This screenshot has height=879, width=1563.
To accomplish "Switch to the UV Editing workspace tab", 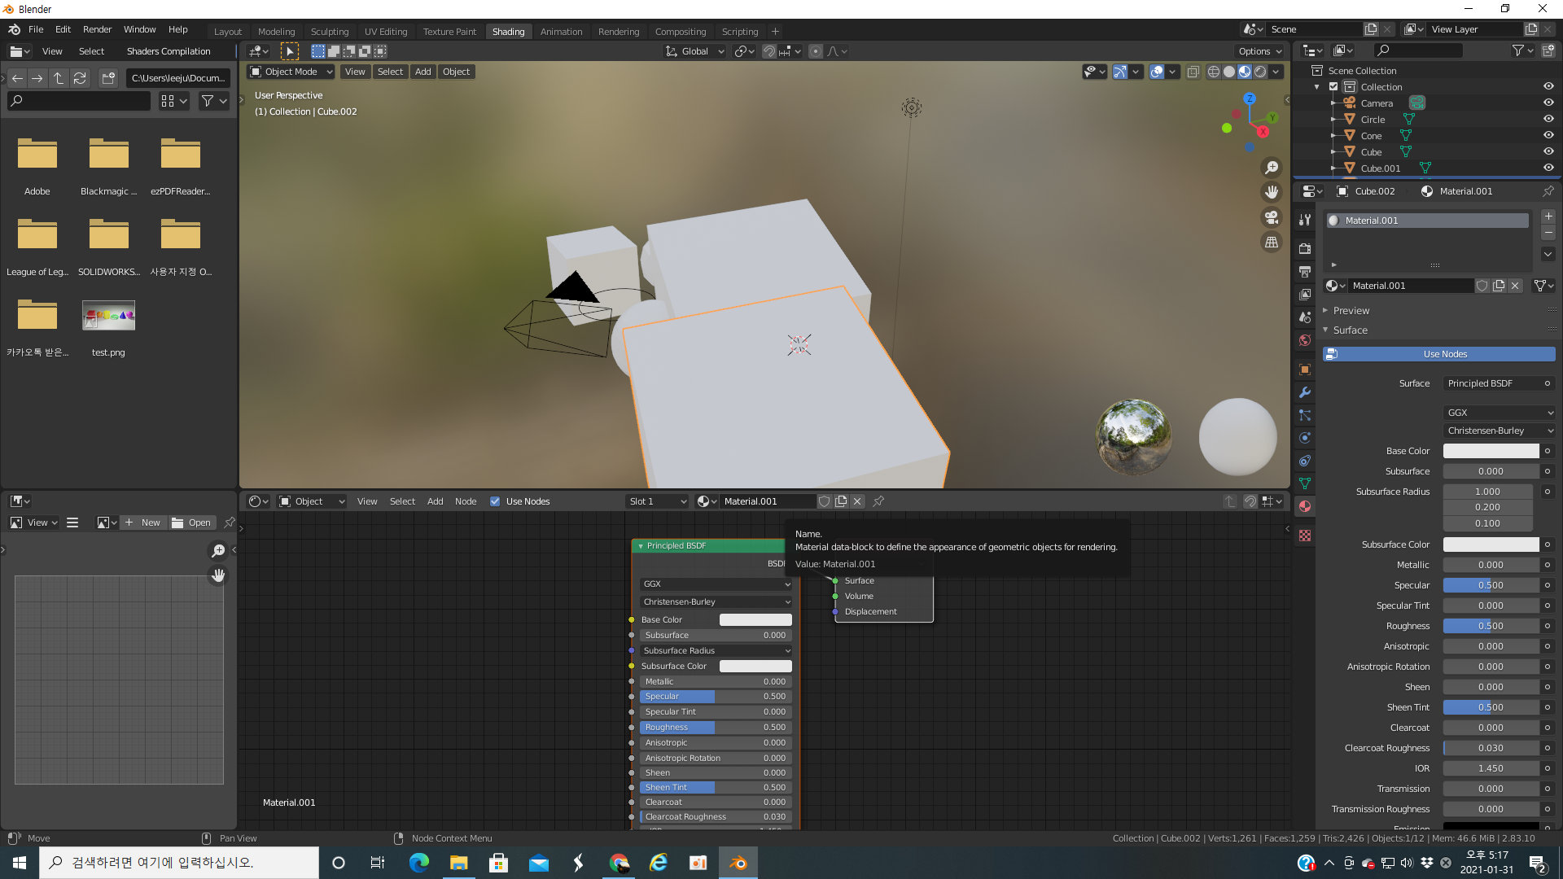I will point(386,32).
